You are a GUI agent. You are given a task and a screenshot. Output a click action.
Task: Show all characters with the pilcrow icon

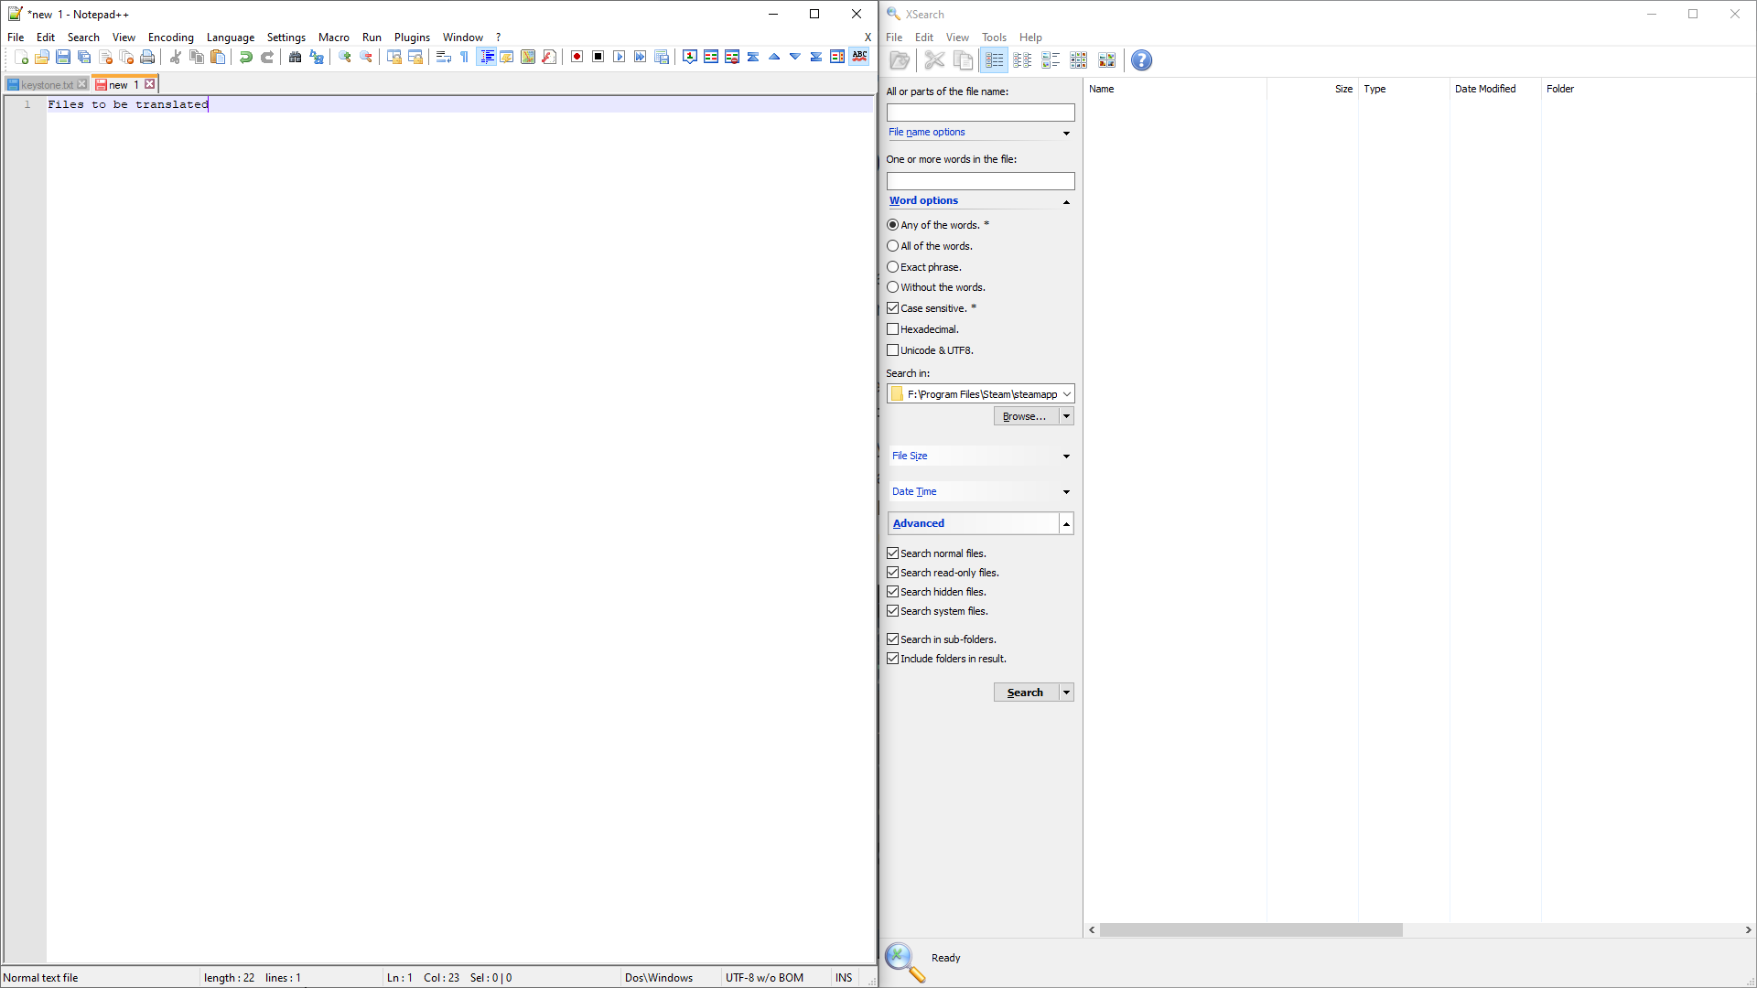click(x=465, y=57)
